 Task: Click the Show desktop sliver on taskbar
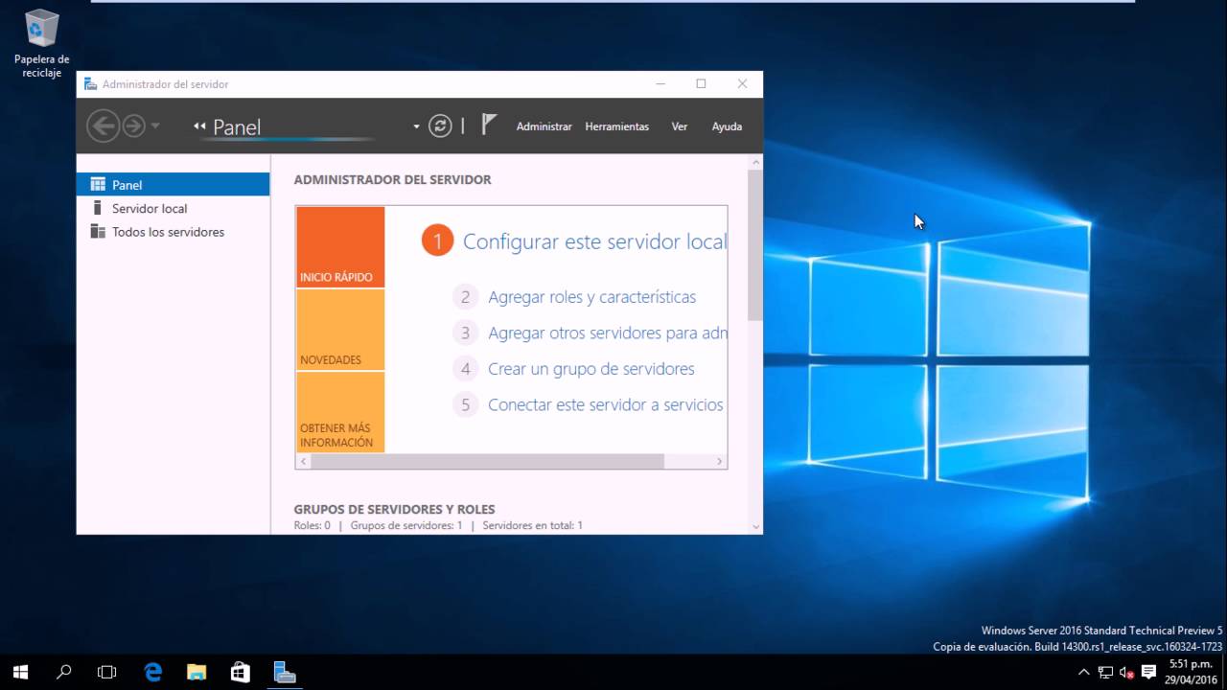click(x=1224, y=672)
